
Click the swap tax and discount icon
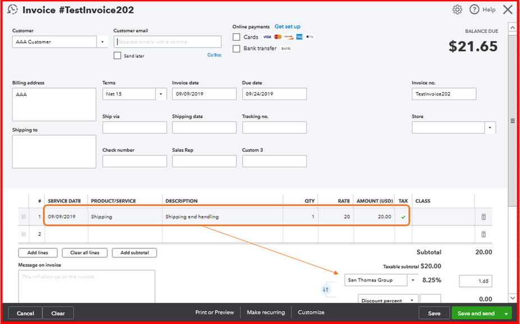325,290
